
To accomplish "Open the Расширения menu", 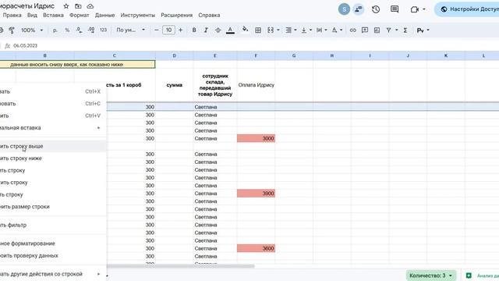I will click(177, 15).
